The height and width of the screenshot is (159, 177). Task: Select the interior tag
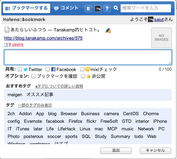pos(142,121)
